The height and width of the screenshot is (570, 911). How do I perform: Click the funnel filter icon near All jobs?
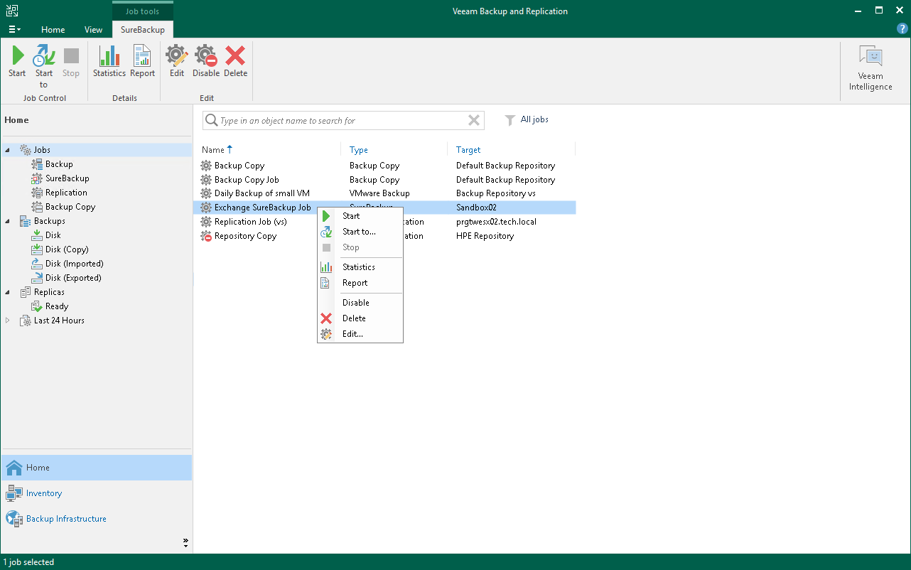510,120
